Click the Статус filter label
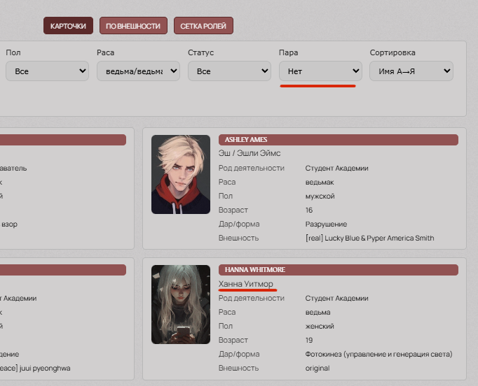Screen dimensions: 478x386 coord(201,52)
